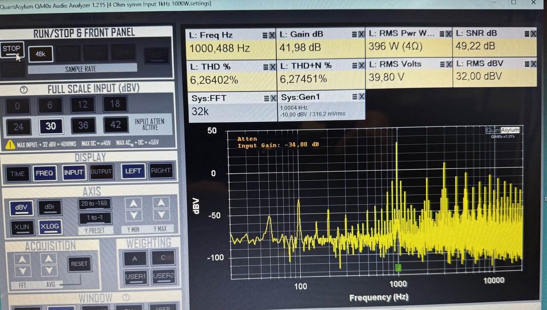Set full scale input to 6 dBV
The image size is (547, 310).
point(50,105)
